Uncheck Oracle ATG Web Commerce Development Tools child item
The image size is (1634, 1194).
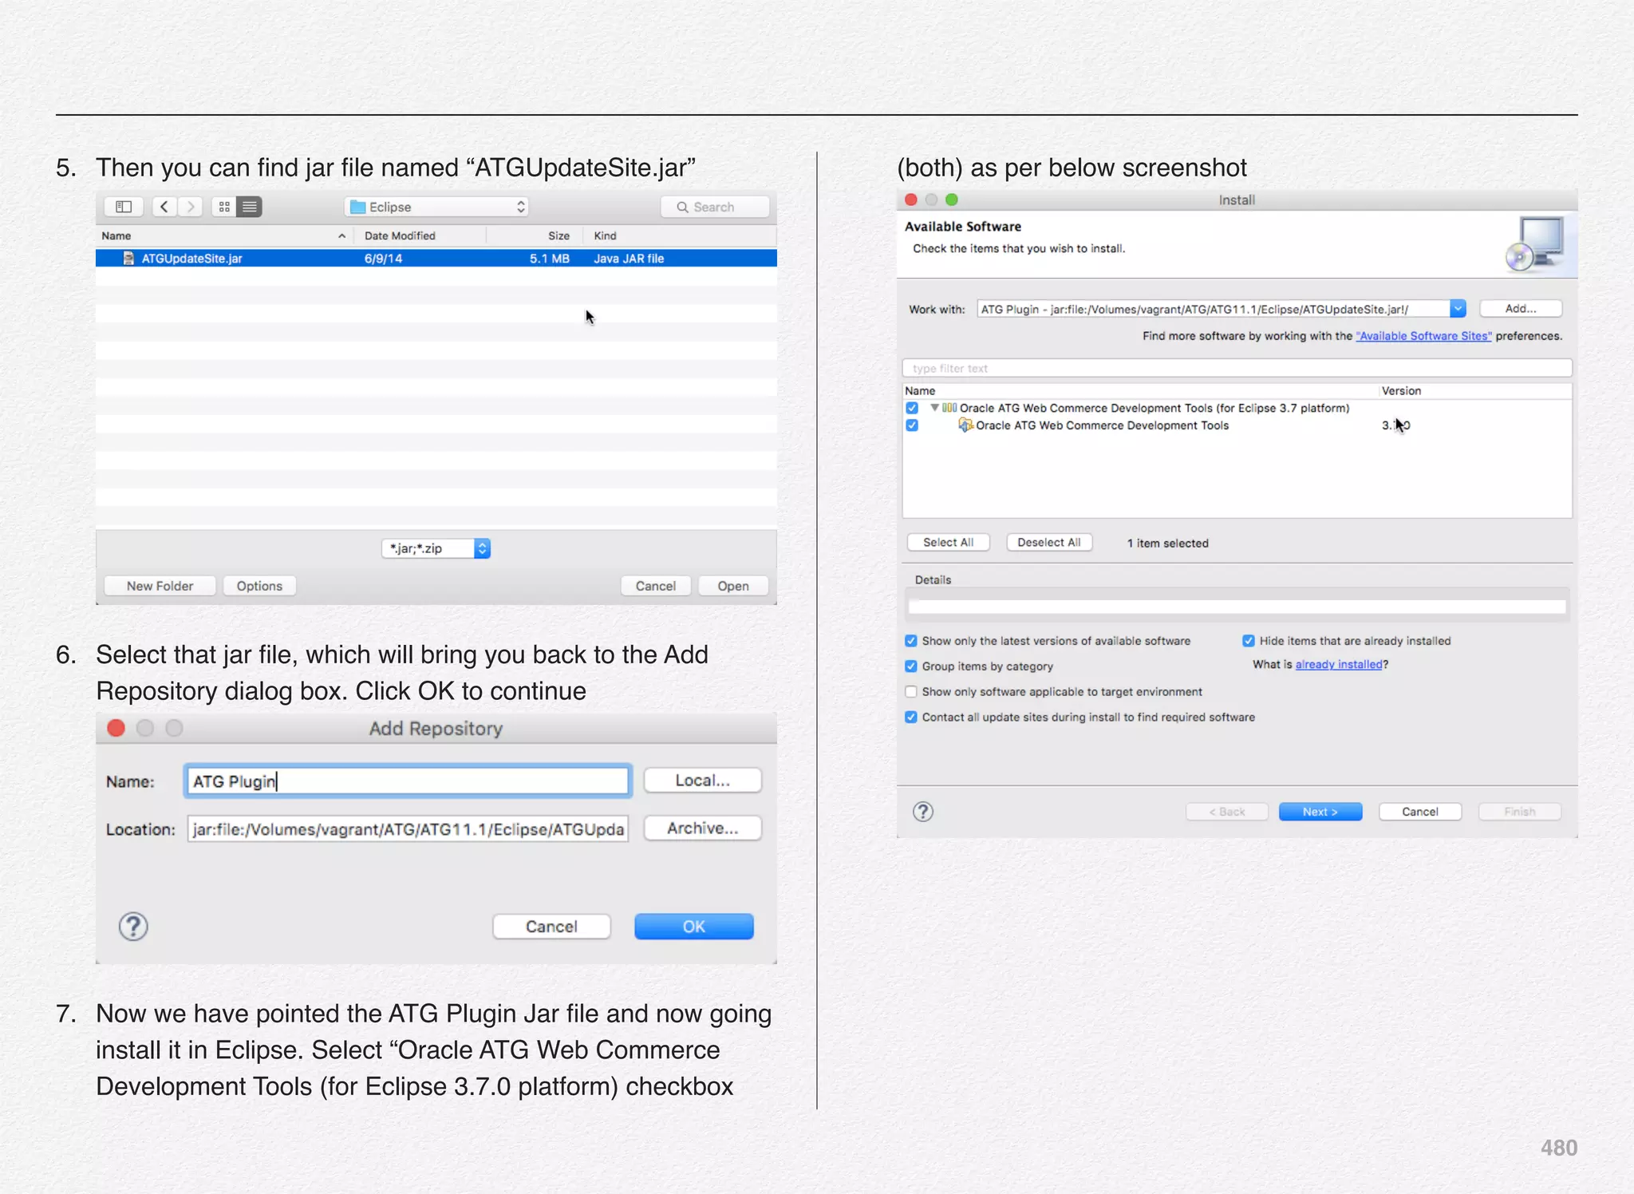click(912, 425)
